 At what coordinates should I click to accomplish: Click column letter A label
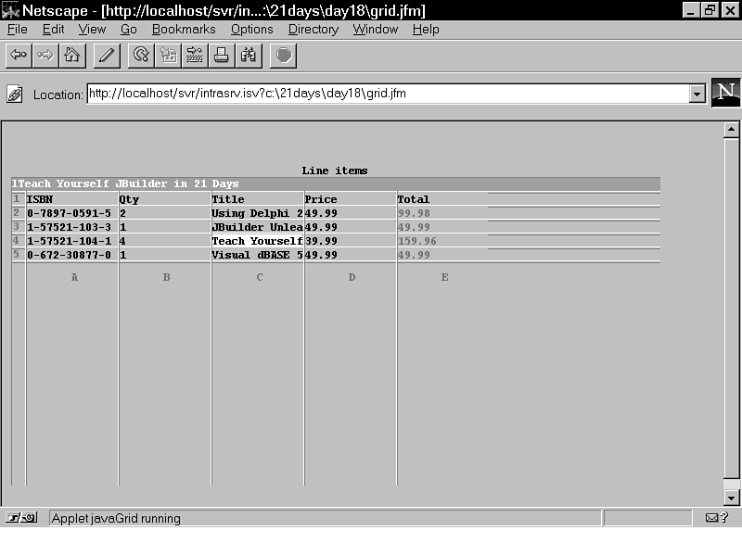coord(74,277)
